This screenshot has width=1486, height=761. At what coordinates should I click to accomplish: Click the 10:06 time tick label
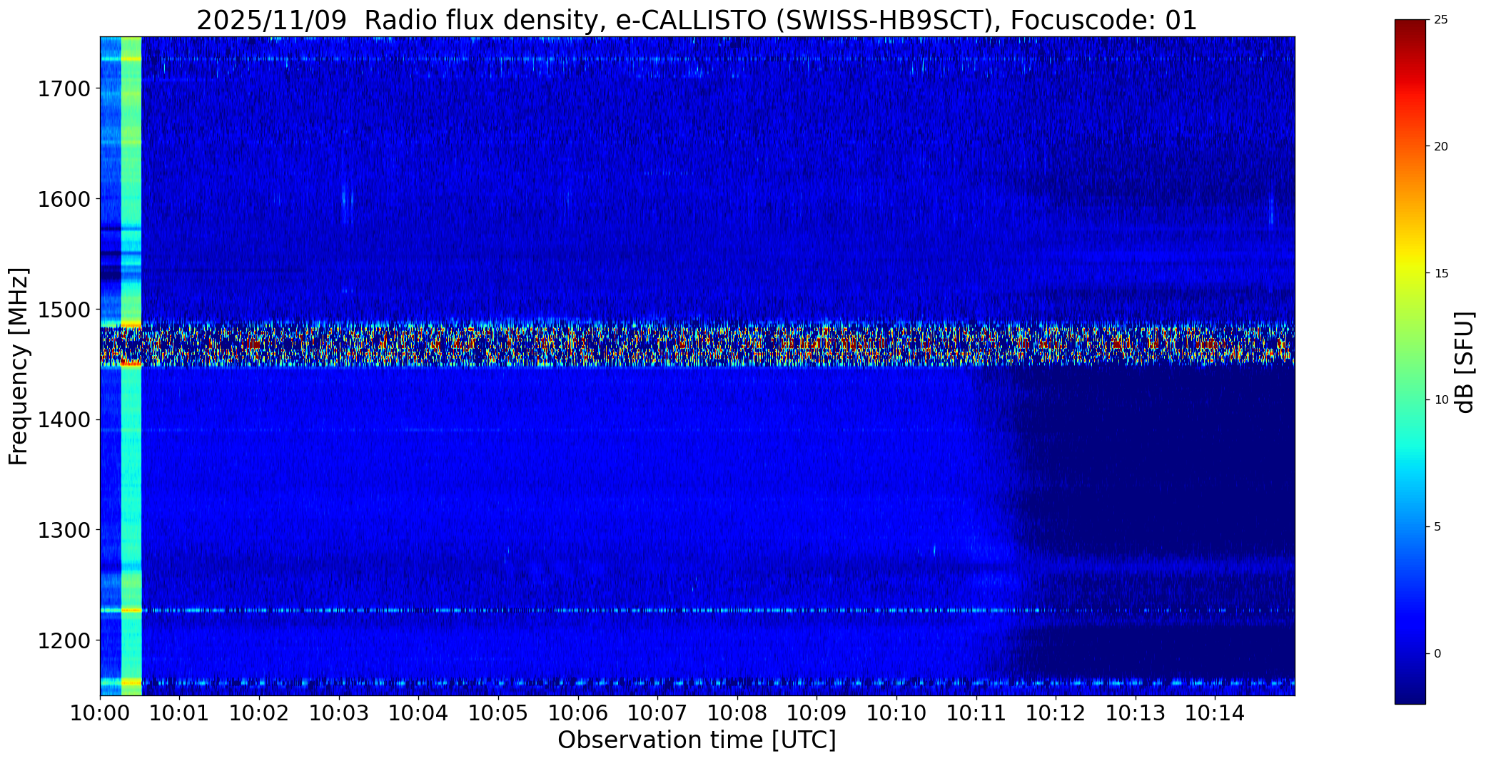pos(578,713)
